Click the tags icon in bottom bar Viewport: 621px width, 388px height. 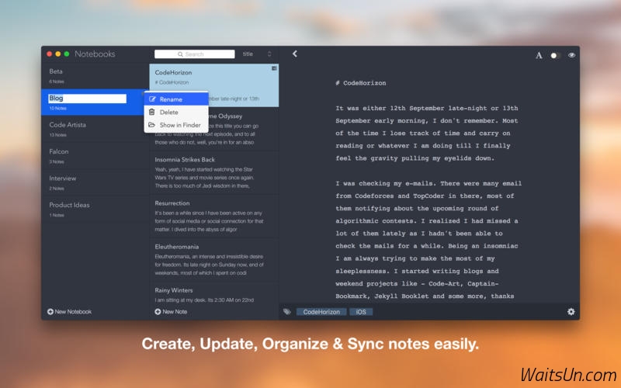tap(287, 312)
